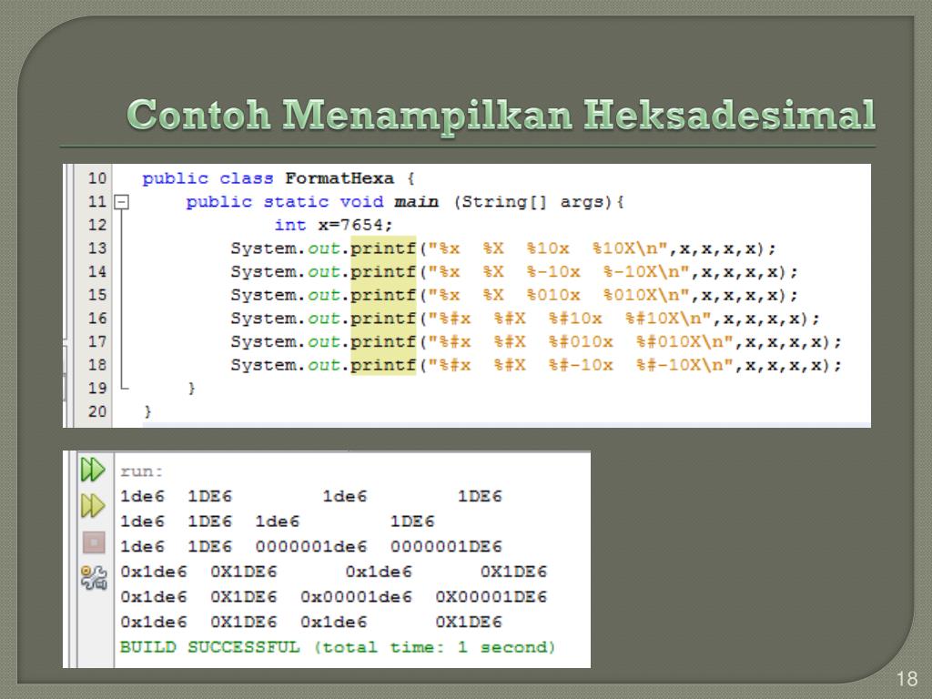The height and width of the screenshot is (699, 932).
Task: Click highlighted printf on line 15
Action: (x=383, y=295)
